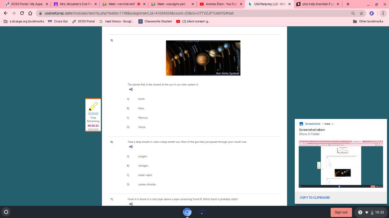This screenshot has width=389, height=218.
Task: Open Other bookmarks folder
Action: pyautogui.click(x=368, y=21)
